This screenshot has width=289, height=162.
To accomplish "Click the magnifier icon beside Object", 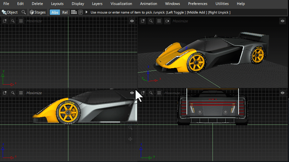I will [23, 12].
